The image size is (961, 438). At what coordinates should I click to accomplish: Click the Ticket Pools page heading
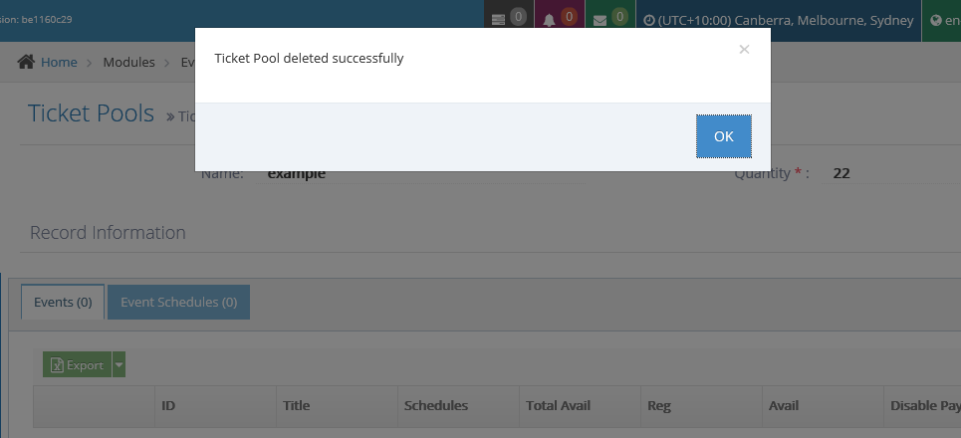point(91,112)
